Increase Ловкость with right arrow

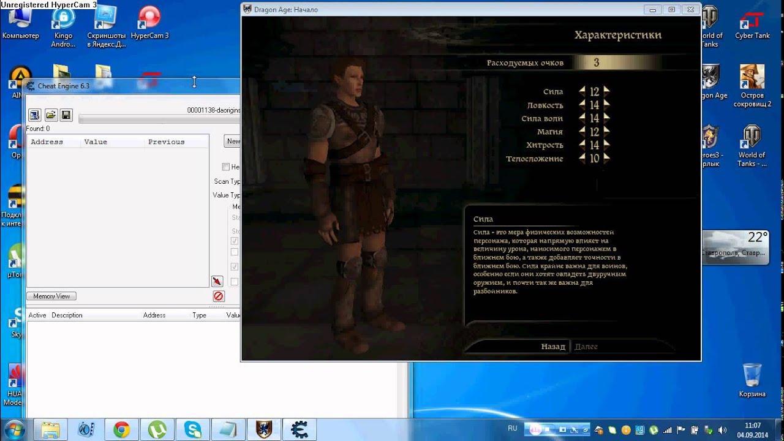pos(606,105)
